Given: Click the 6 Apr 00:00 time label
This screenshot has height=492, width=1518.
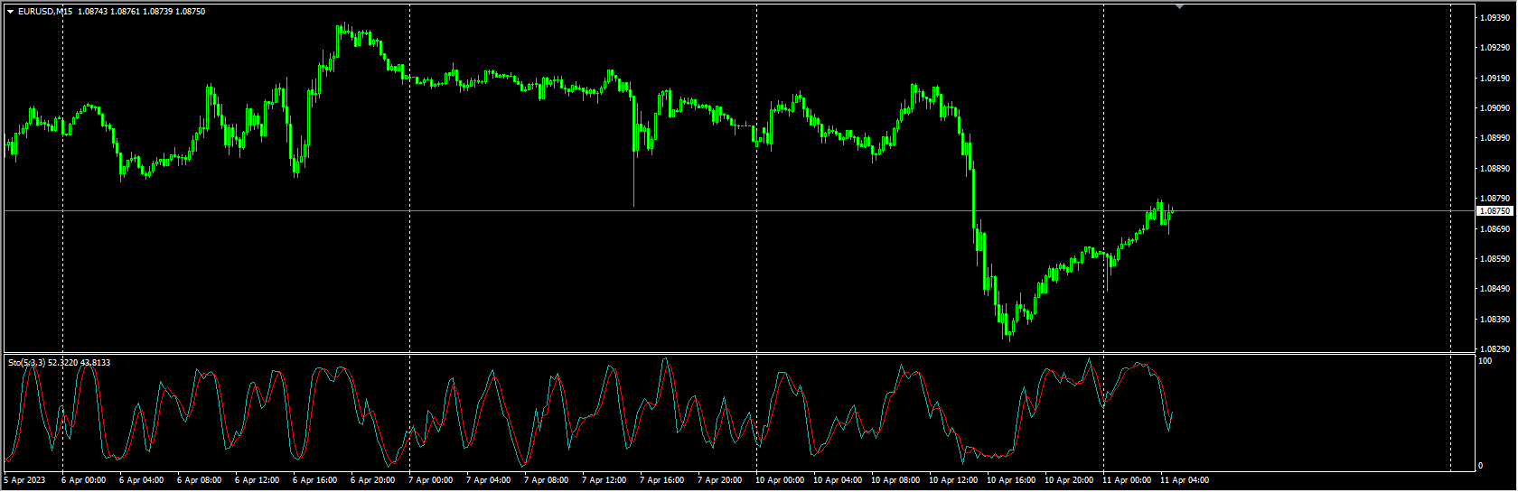Looking at the screenshot, I should (83, 480).
